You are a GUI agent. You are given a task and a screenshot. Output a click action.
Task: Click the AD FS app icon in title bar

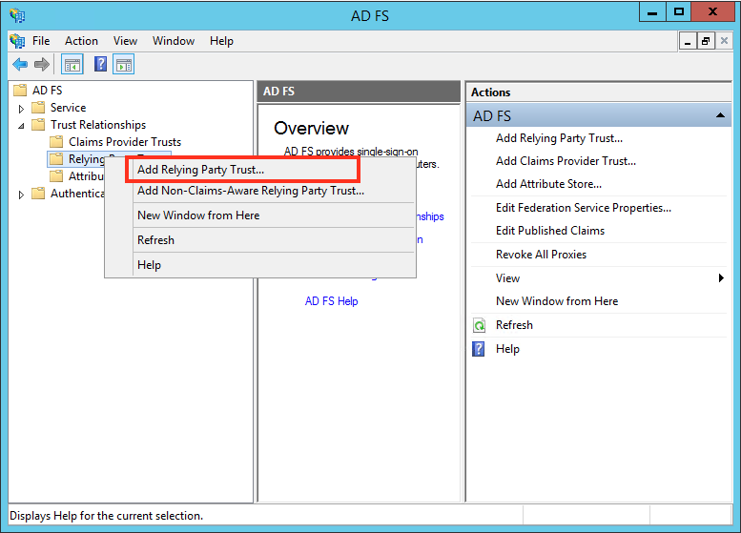pyautogui.click(x=17, y=15)
